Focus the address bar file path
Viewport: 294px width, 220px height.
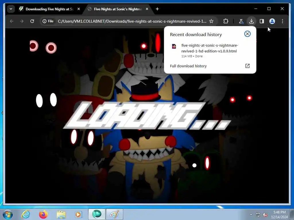coord(132,21)
